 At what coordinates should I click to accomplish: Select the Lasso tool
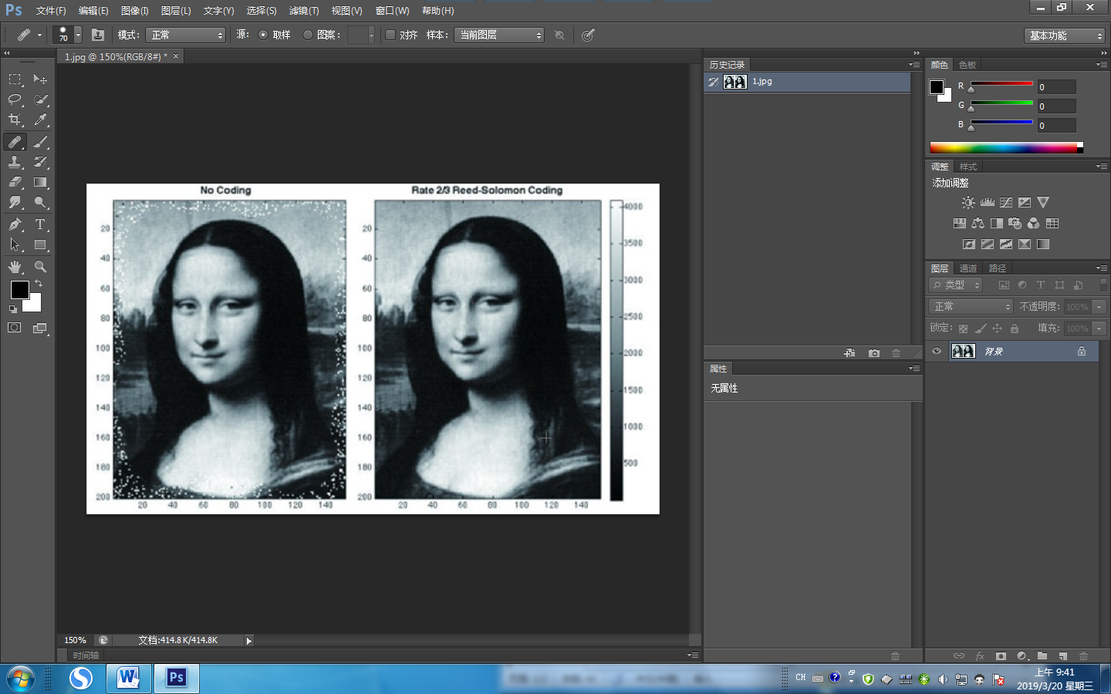(x=15, y=99)
